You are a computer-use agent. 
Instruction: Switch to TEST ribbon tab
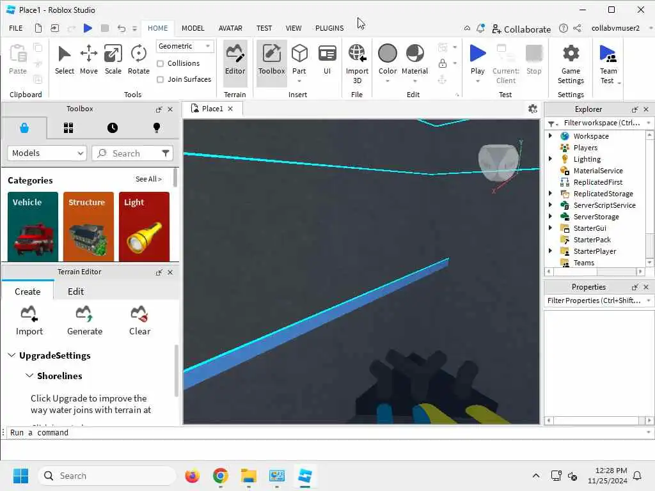point(264,28)
